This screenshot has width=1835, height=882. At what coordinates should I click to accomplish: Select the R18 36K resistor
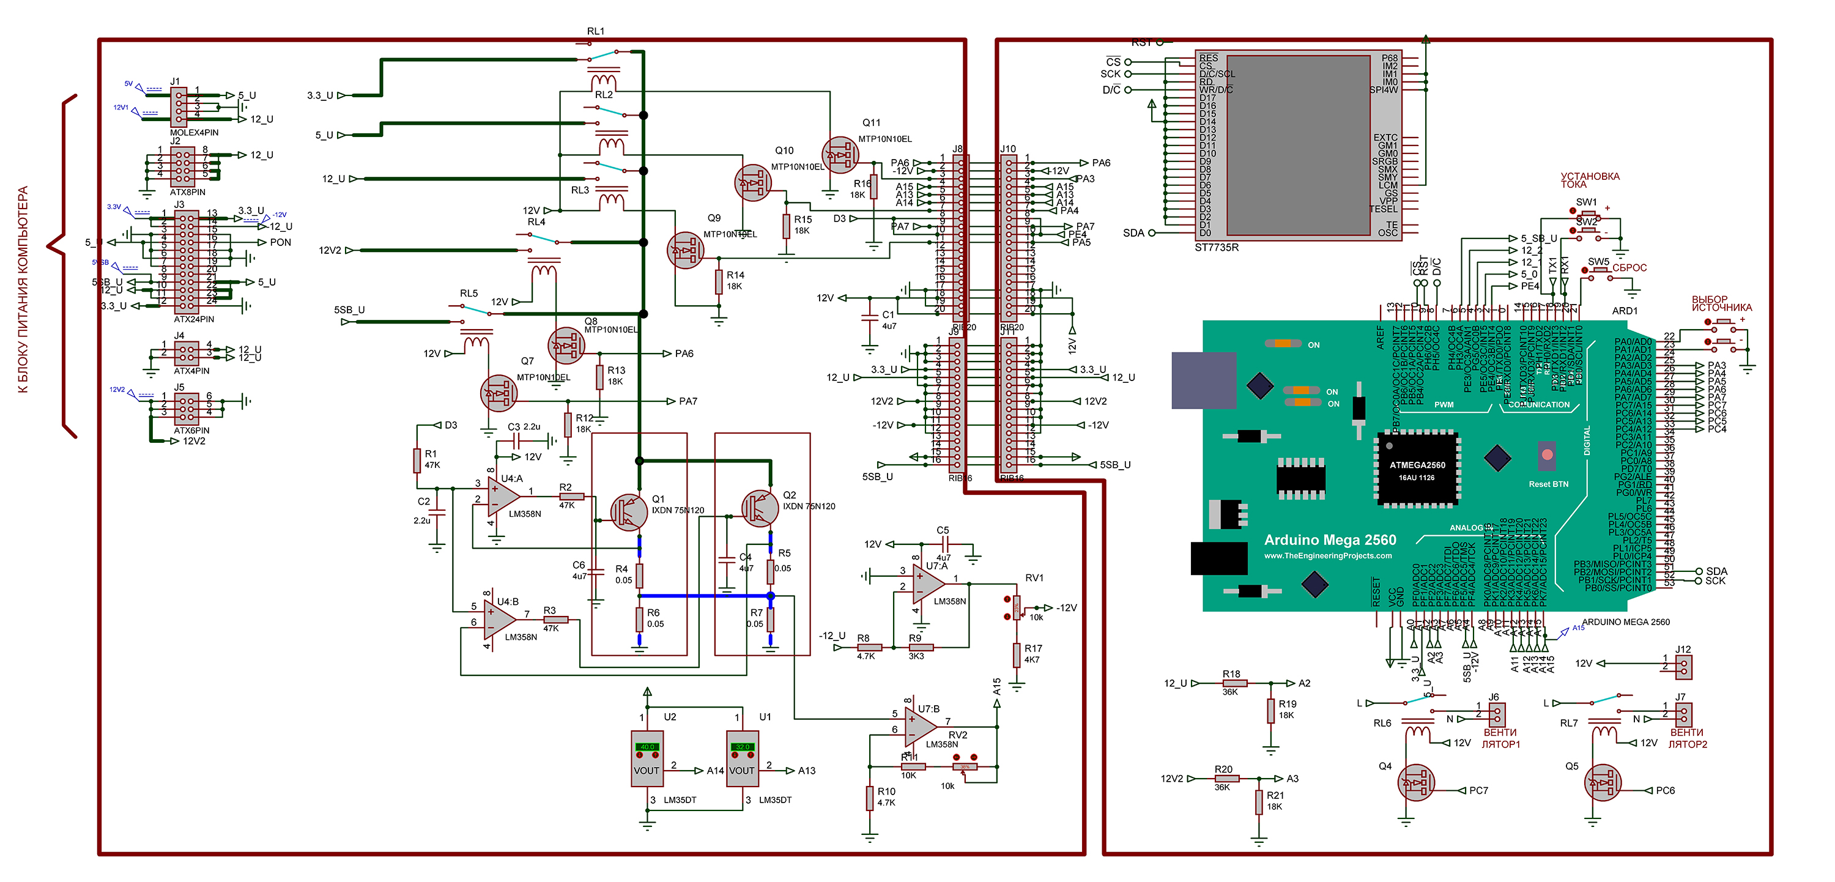pos(1234,683)
